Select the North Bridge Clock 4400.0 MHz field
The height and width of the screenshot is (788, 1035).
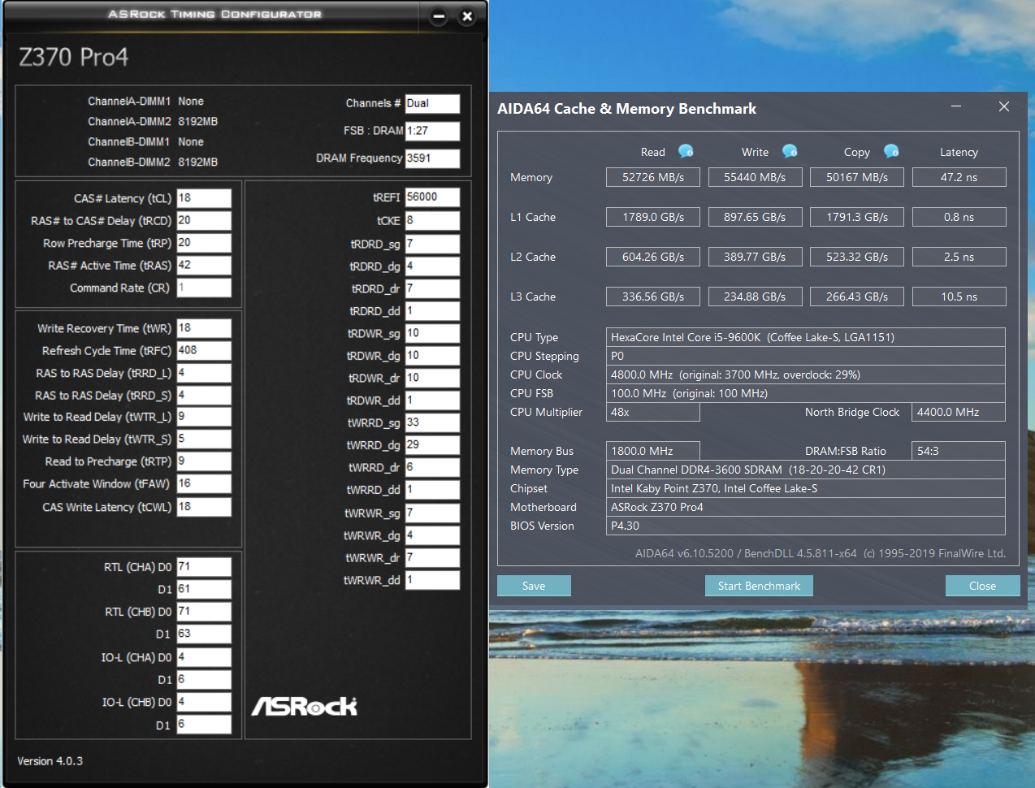click(x=959, y=412)
